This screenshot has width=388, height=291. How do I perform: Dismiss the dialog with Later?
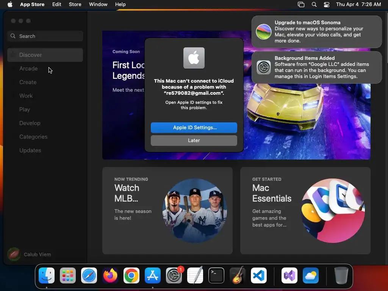pos(194,141)
